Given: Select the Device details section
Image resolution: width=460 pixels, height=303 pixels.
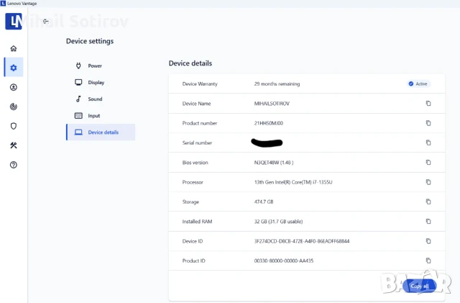Looking at the screenshot, I should click(x=101, y=132).
